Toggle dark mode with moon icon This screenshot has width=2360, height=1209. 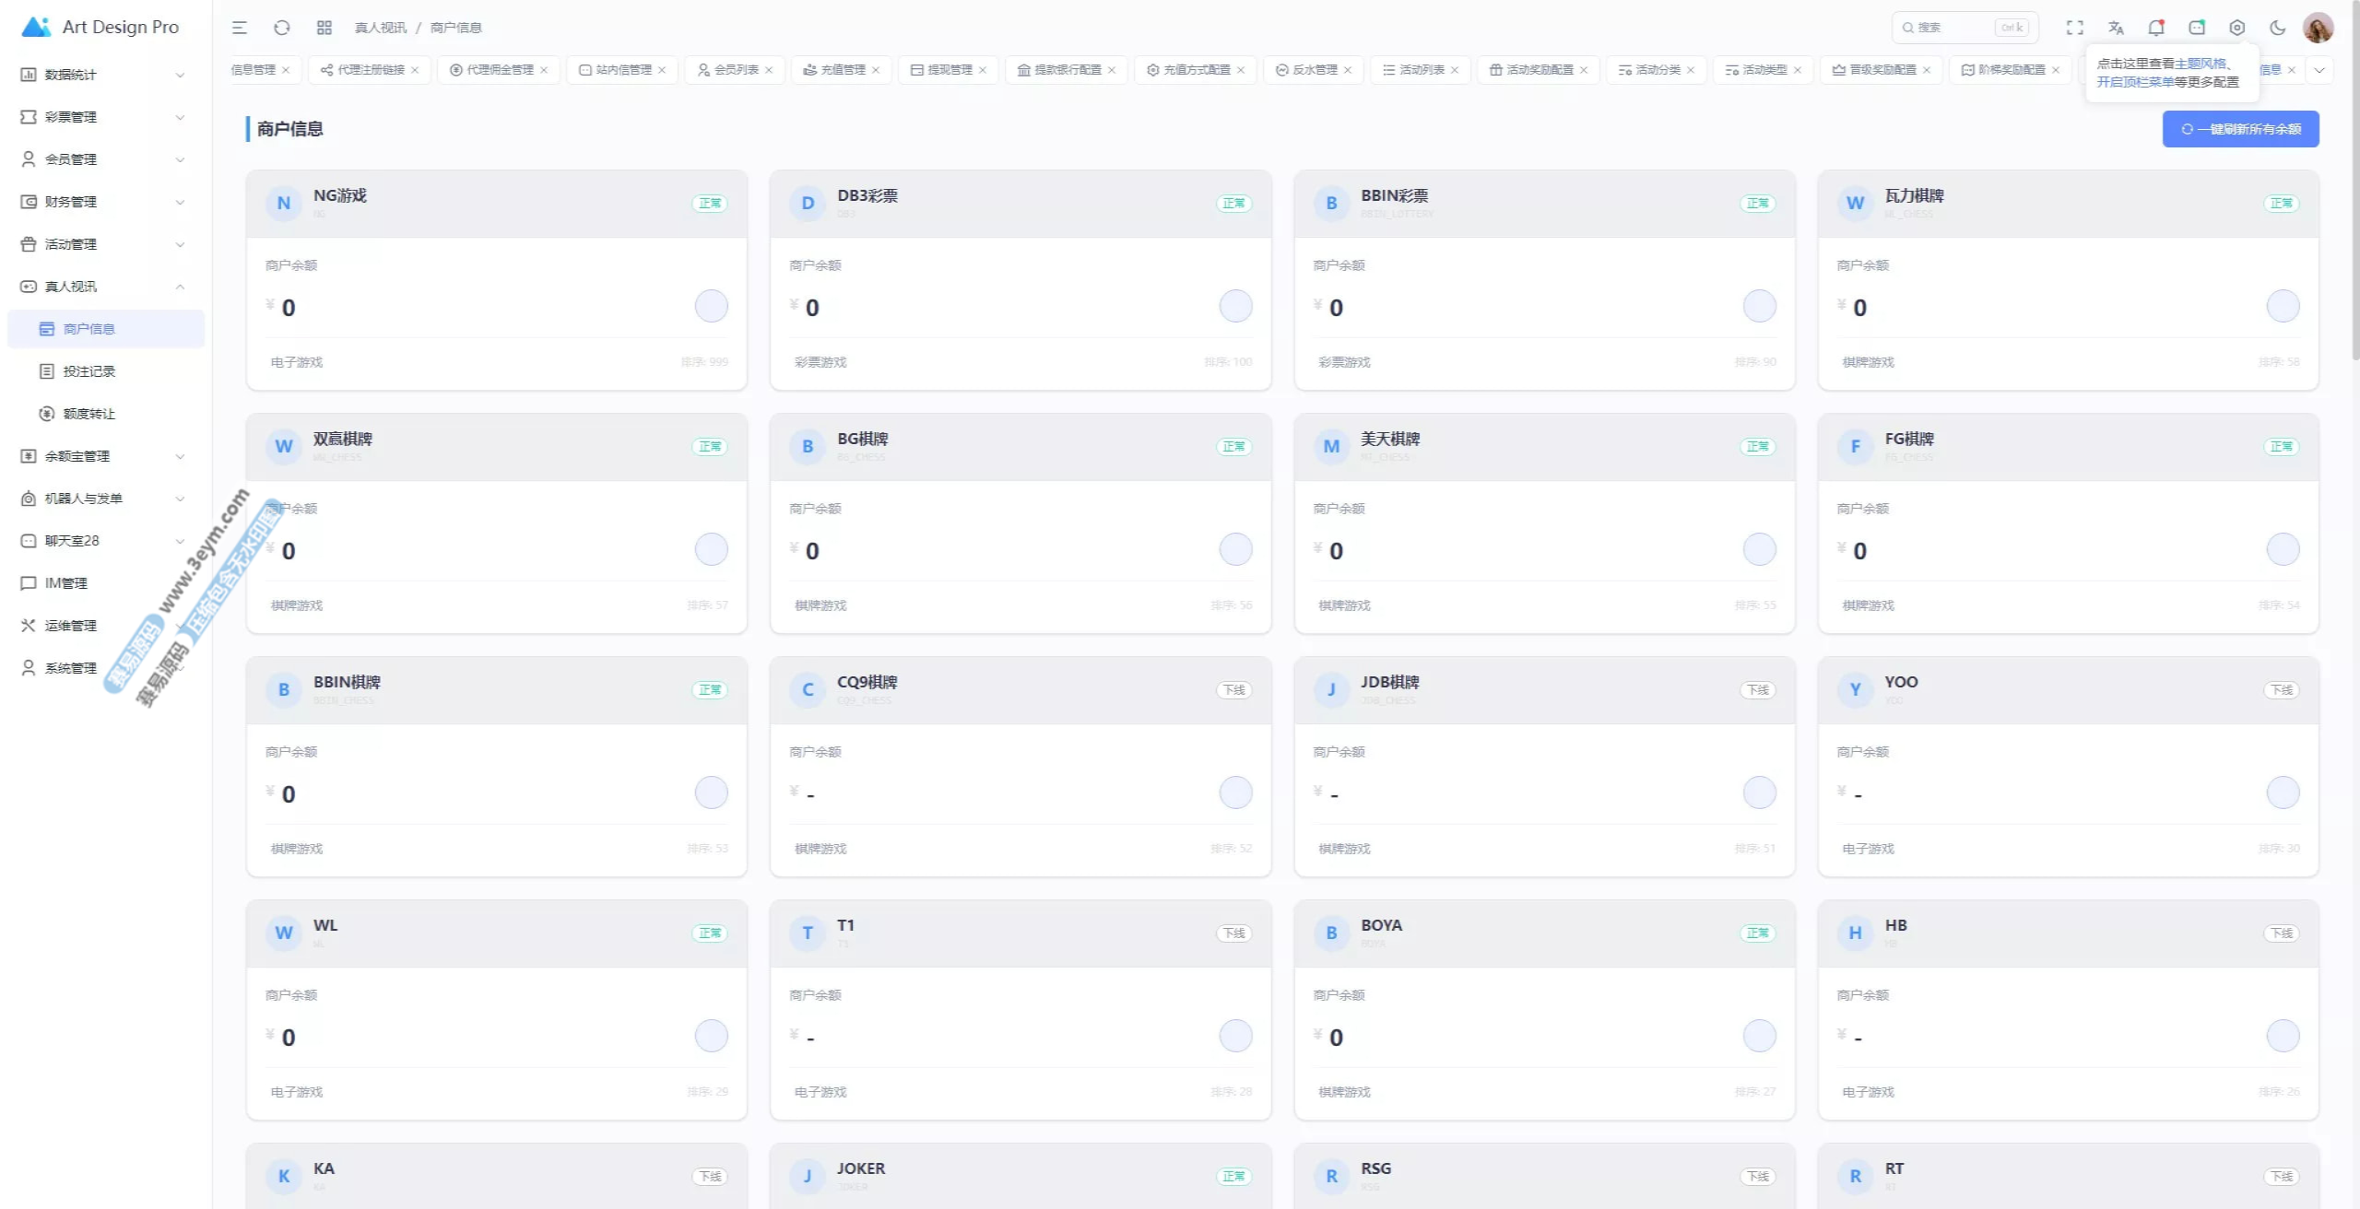coord(2277,28)
